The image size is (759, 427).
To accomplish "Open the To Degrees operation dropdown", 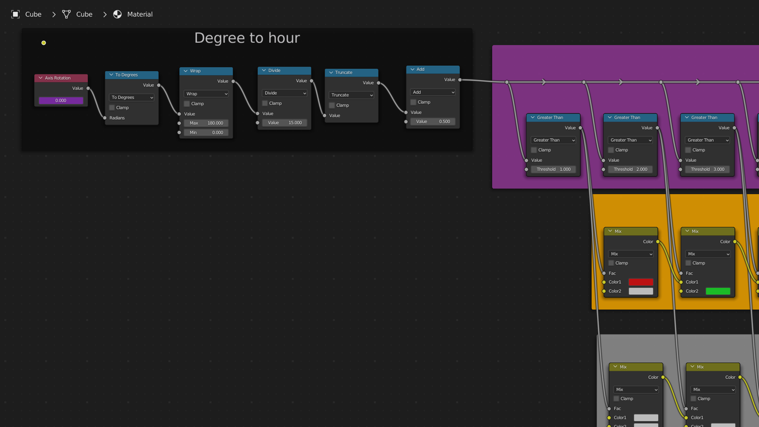I will 132,97.
